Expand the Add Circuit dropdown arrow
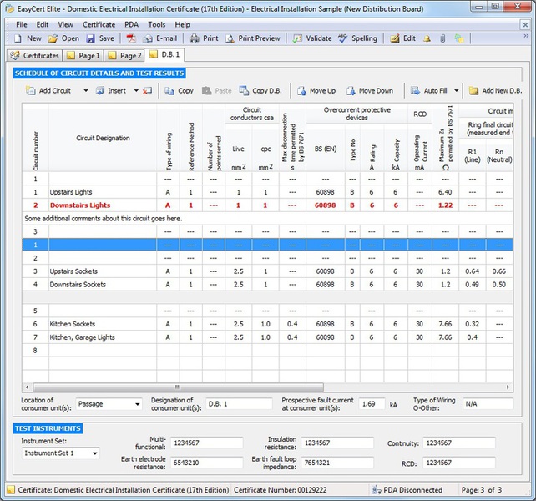Image resolution: width=536 pixels, height=501 pixels. click(x=85, y=91)
